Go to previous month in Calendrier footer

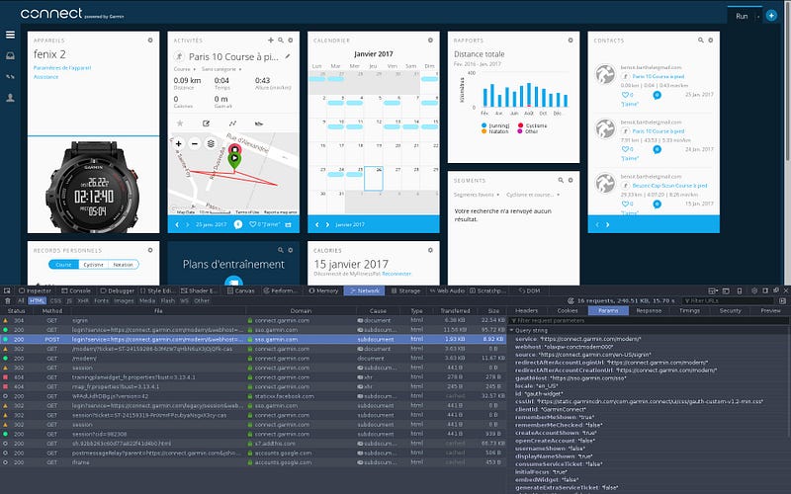point(316,224)
